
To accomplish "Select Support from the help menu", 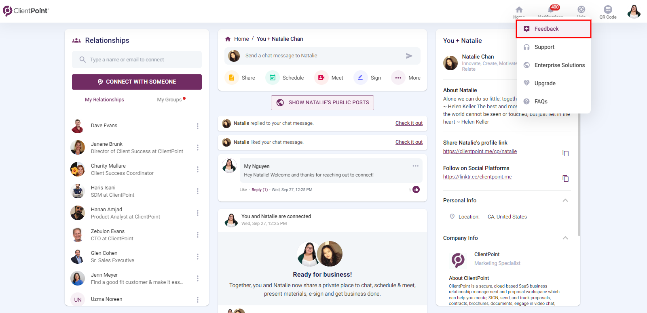I will (554, 47).
